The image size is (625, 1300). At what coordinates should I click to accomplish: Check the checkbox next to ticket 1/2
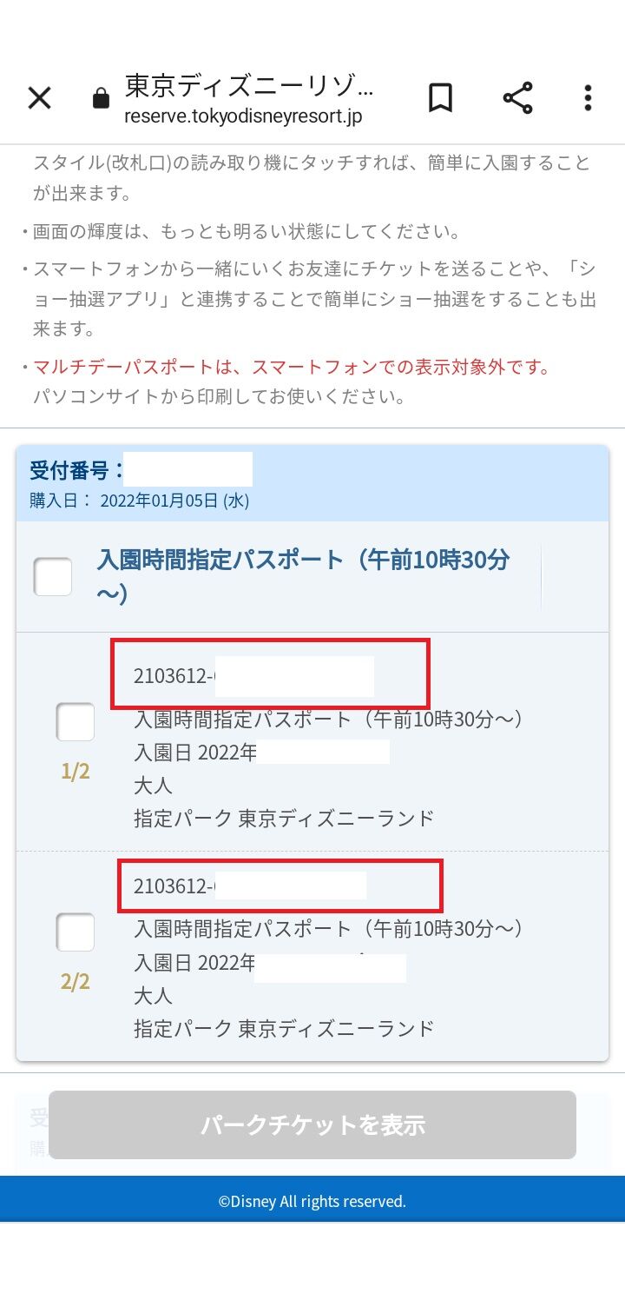tap(75, 722)
